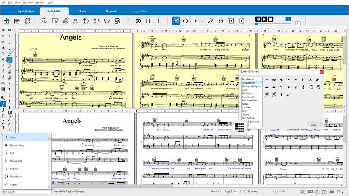Image resolution: width=349 pixels, height=196 pixels.
Task: Choose Sharp from the tool search list
Action: click(25, 137)
